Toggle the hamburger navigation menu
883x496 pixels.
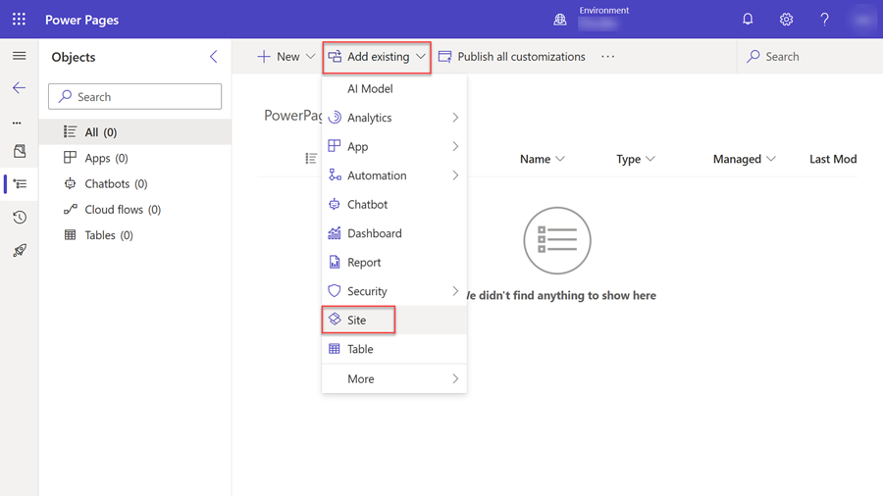pyautogui.click(x=19, y=56)
